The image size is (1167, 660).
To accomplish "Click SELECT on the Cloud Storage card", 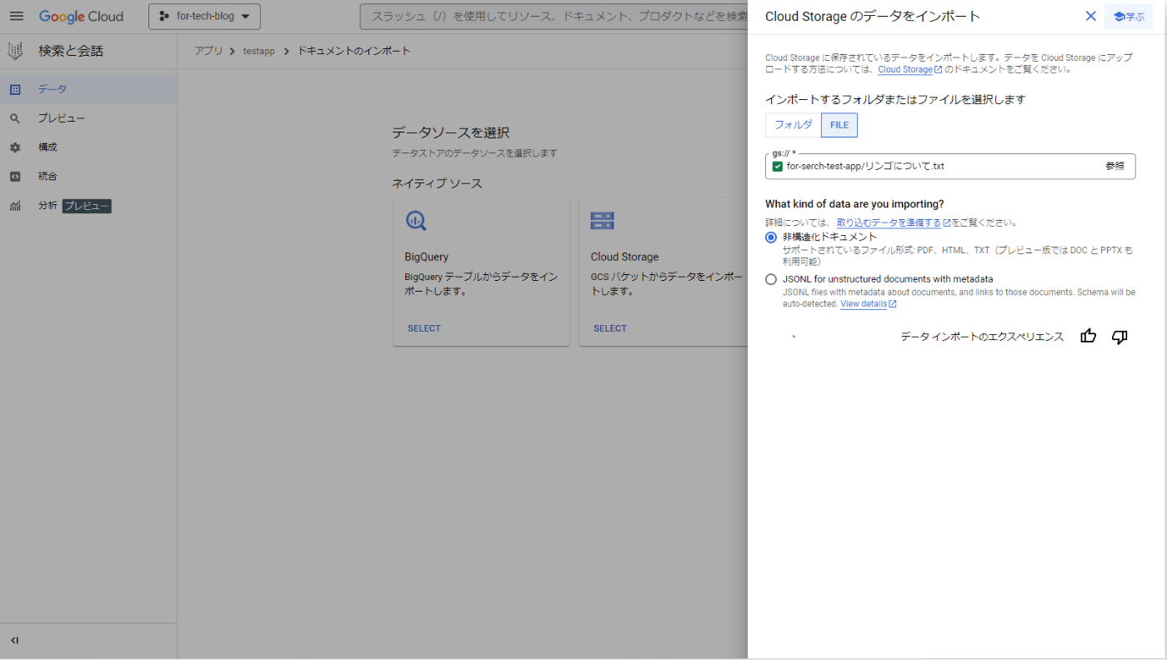I will tap(610, 328).
